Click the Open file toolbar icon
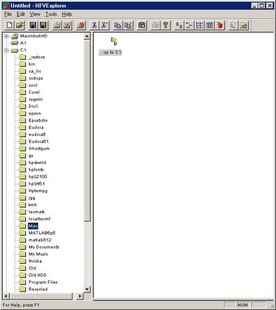Viewport: 276px width, 310px height. pyautogui.click(x=19, y=26)
